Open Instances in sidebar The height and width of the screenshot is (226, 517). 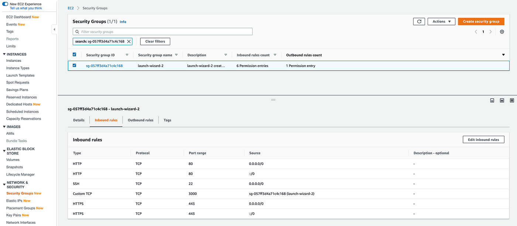point(14,61)
